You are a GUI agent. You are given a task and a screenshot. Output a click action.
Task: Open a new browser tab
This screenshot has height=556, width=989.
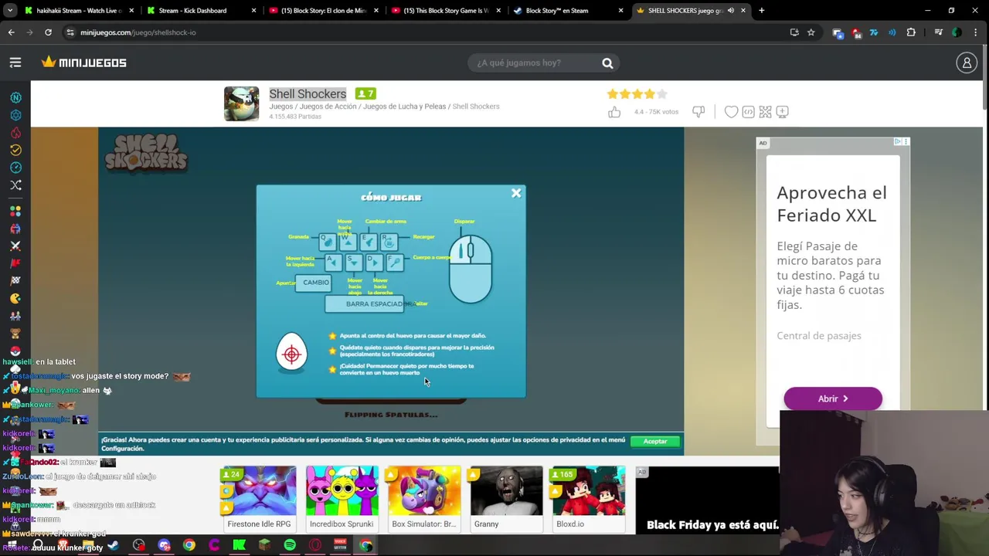tap(761, 11)
